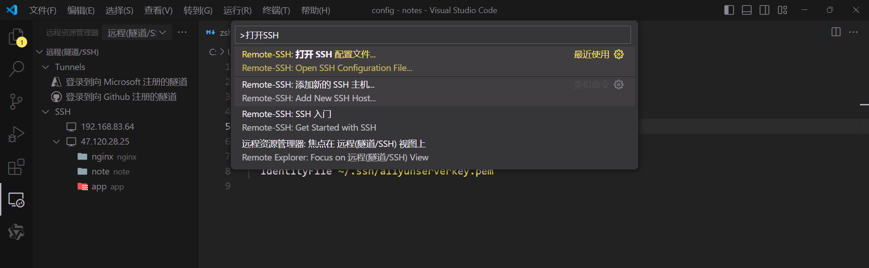The image size is (869, 268).
Task: Open the Run and Debug view icon
Action: point(16,134)
